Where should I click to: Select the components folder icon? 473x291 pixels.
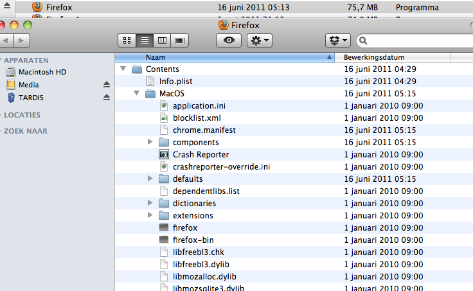tap(164, 143)
